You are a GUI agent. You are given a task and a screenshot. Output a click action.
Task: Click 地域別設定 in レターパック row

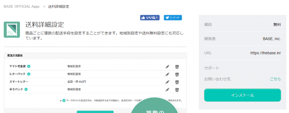(74, 74)
